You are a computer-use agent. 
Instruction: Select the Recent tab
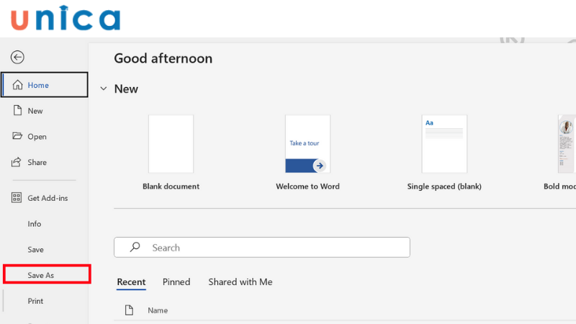pos(131,282)
